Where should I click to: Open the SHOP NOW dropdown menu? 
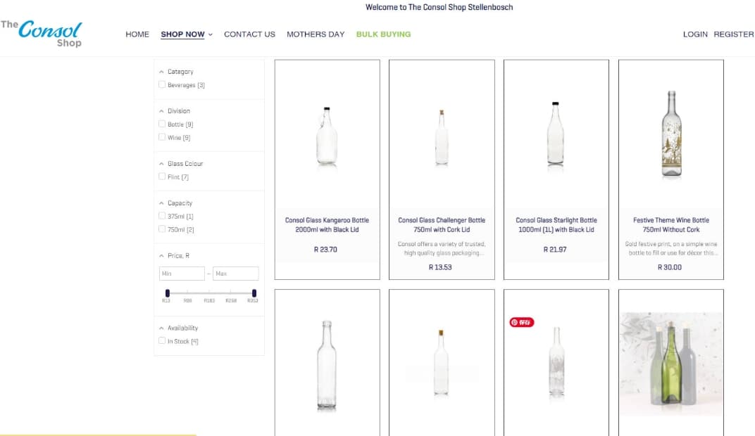(186, 34)
